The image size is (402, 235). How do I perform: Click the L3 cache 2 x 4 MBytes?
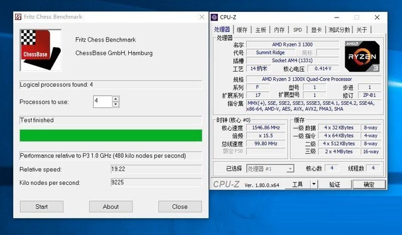point(339,151)
